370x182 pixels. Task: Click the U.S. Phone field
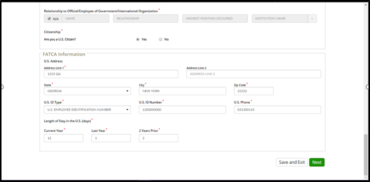pos(277,110)
